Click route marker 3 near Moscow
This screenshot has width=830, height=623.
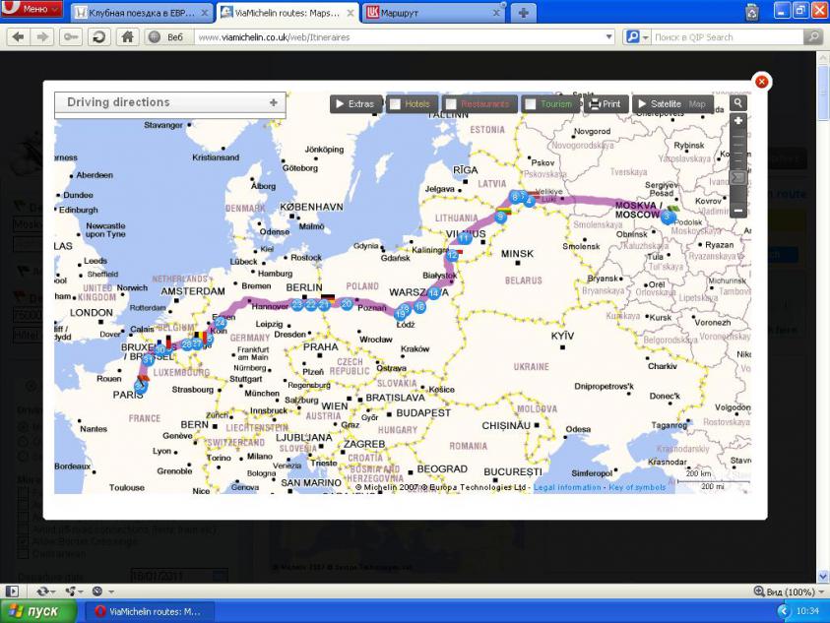[667, 217]
